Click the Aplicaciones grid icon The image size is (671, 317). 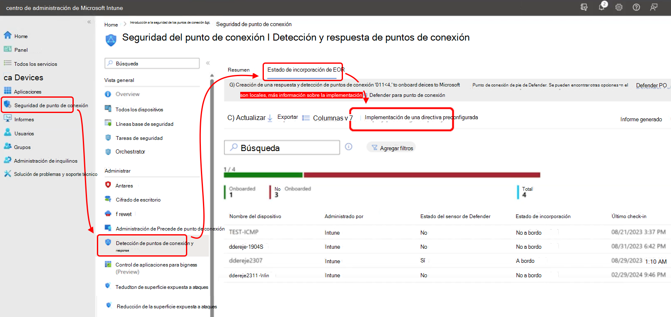pos(7,91)
